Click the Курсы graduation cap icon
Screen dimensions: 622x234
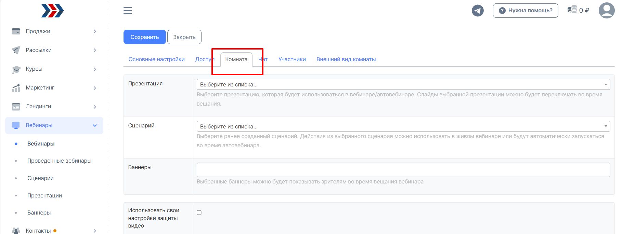tap(16, 69)
